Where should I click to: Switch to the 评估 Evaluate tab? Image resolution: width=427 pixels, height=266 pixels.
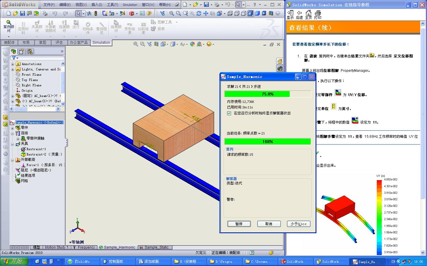click(x=59, y=43)
